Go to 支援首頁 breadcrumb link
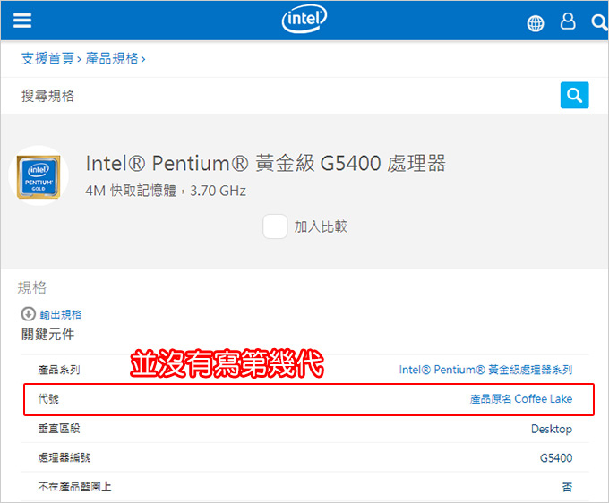Image resolution: width=609 pixels, height=503 pixels. coord(47,58)
